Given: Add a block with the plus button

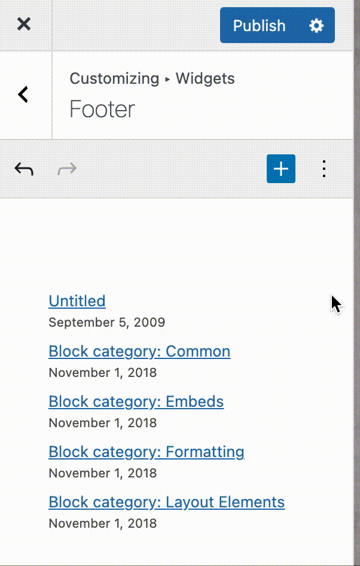Looking at the screenshot, I should (x=281, y=169).
